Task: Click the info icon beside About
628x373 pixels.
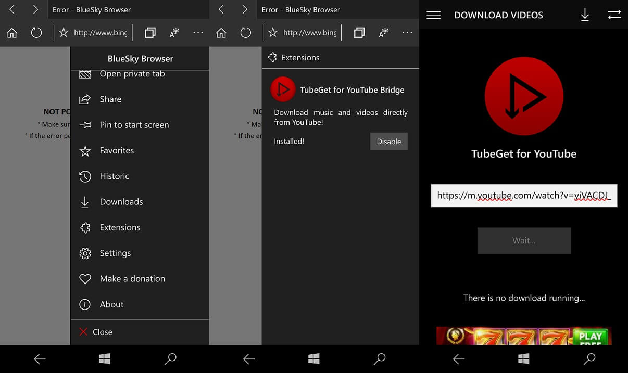Action: 85,304
